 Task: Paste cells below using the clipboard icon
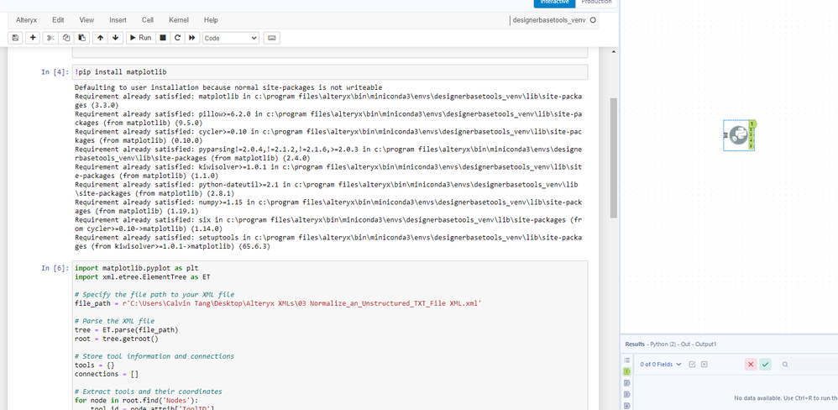point(81,38)
